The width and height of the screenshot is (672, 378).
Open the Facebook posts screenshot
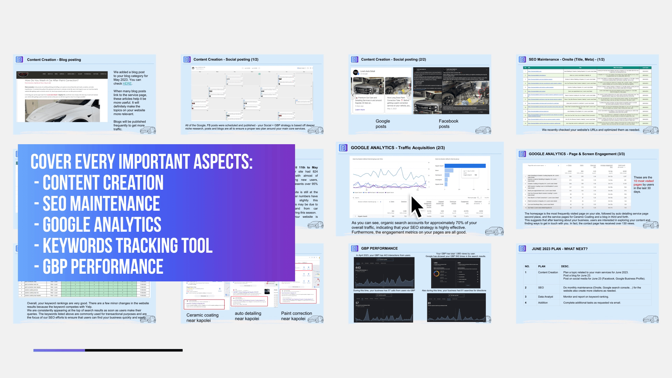point(451,90)
